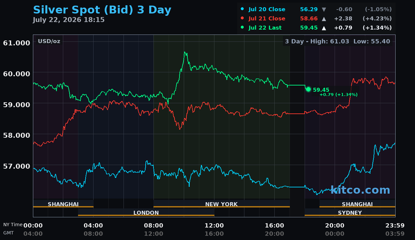The image size is (415, 240).
Task: Click the Jul 21 Close label
Action: [x=267, y=19]
